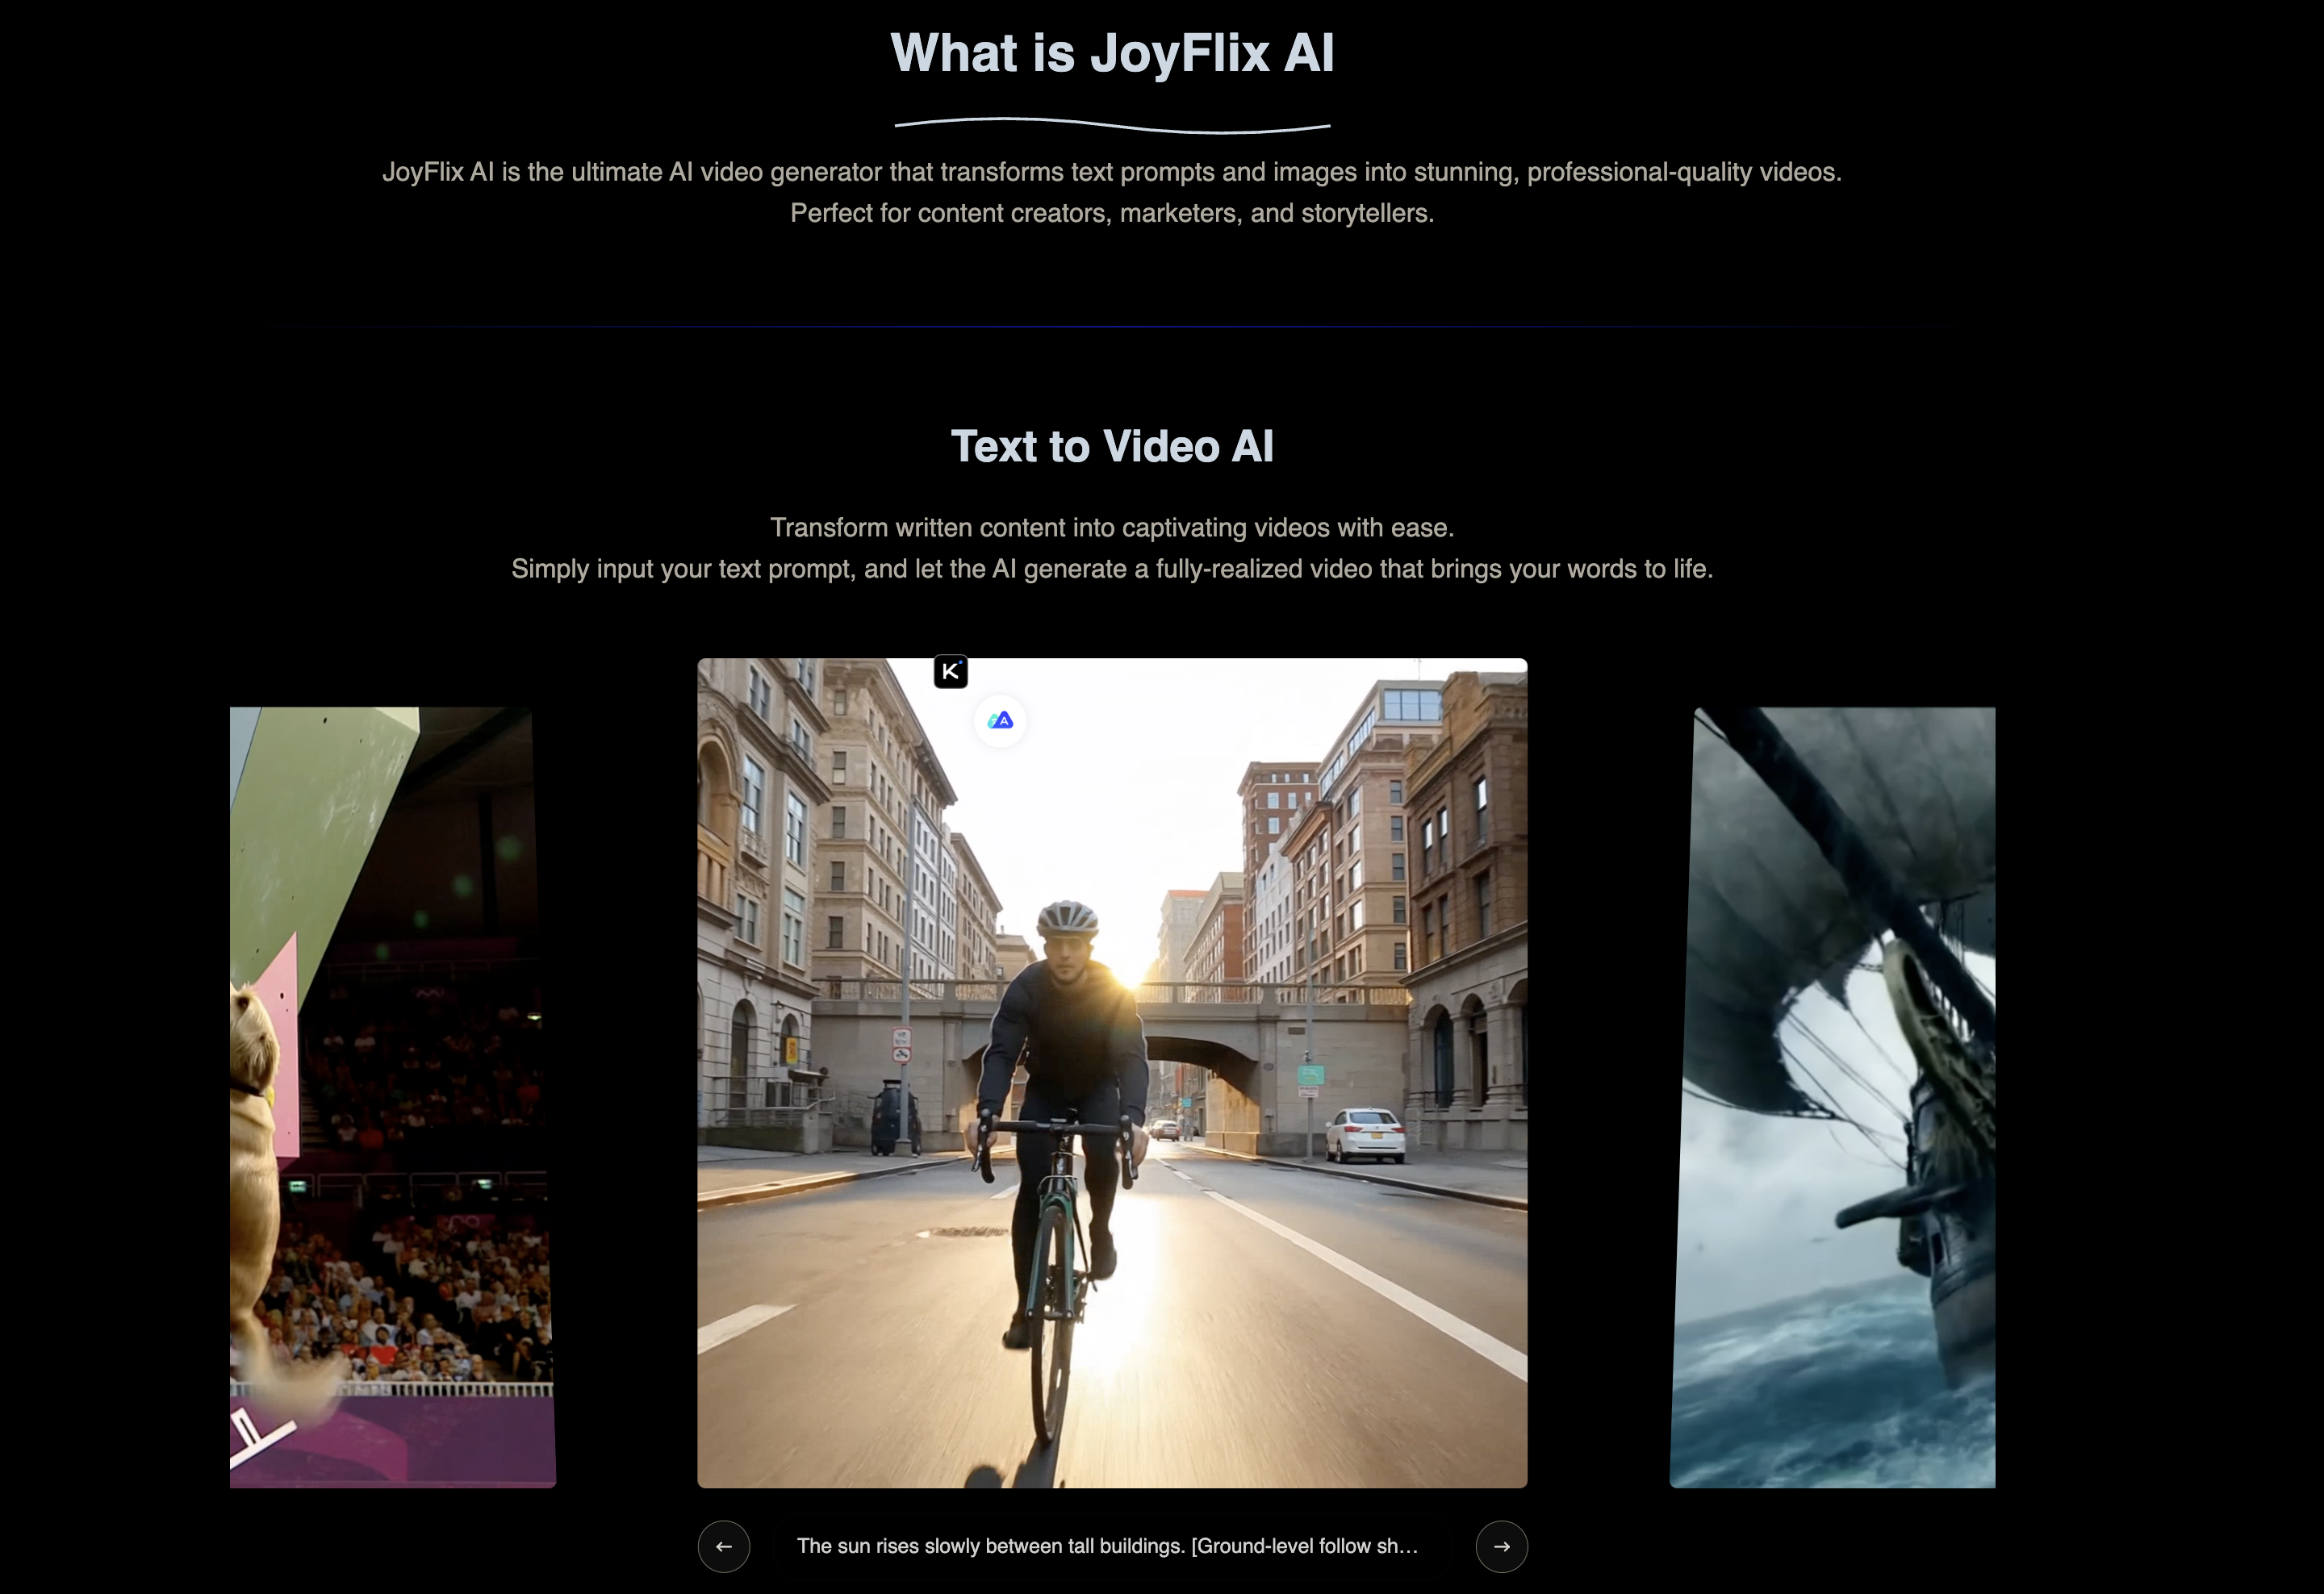Click the What is JoyFlix AI heading

click(x=1112, y=53)
